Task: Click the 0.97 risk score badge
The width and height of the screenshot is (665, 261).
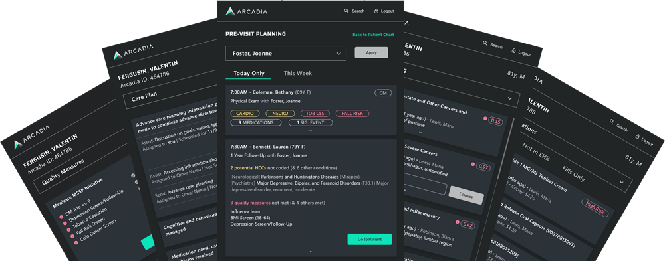Action: [x=483, y=167]
